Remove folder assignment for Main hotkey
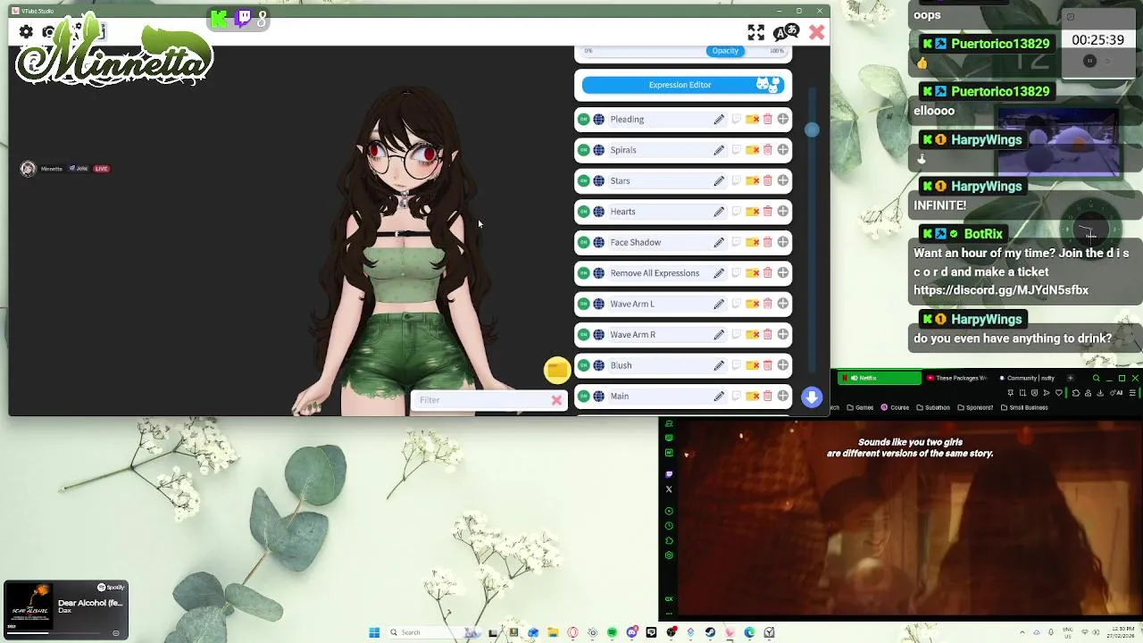This screenshot has height=643, width=1143. click(x=752, y=396)
